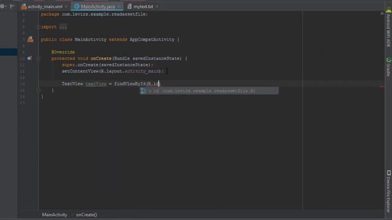
Task: Click super.onCreate(savedInstanceState) line
Action: 108,65
